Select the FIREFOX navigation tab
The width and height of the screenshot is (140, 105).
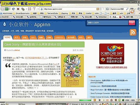click(59, 38)
